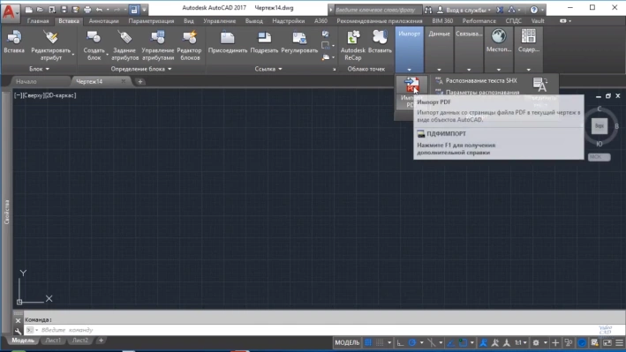
Task: Select the Начало file tab
Action: 26,81
